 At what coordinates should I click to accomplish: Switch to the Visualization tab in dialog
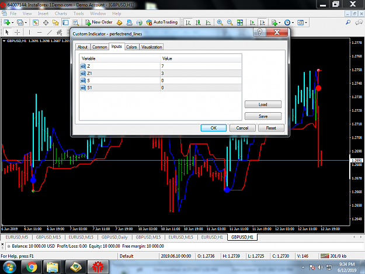pos(151,47)
